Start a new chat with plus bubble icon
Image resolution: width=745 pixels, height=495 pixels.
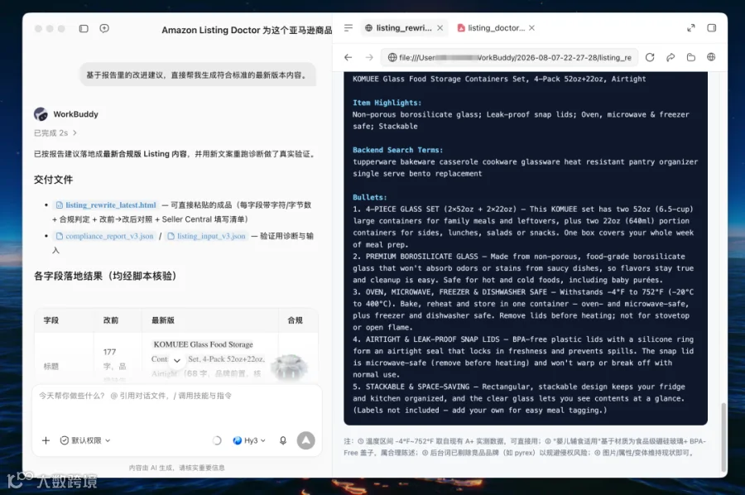point(104,28)
